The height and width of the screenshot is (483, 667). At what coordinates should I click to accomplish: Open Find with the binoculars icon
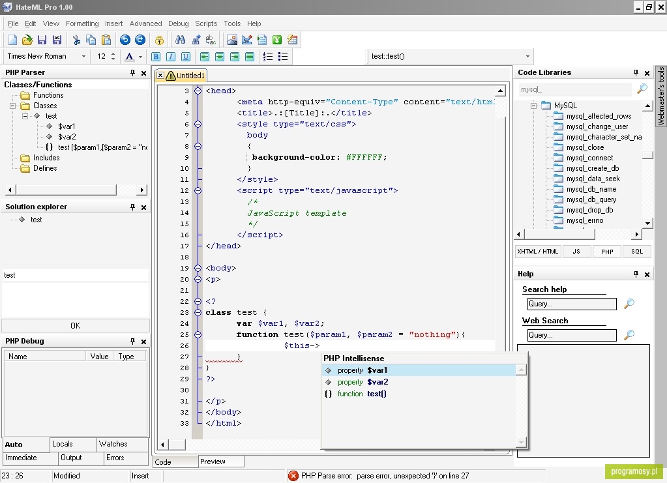181,40
